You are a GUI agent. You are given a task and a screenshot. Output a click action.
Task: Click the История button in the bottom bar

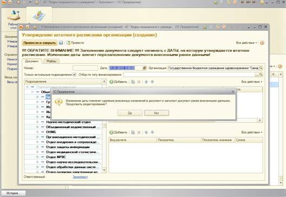coord(14,193)
